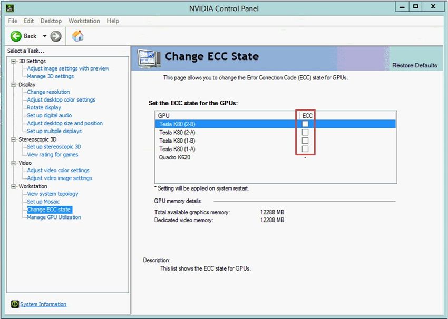448x319 pixels.
Task: Select the Tesla K80 (1-B) row
Action: pos(276,141)
